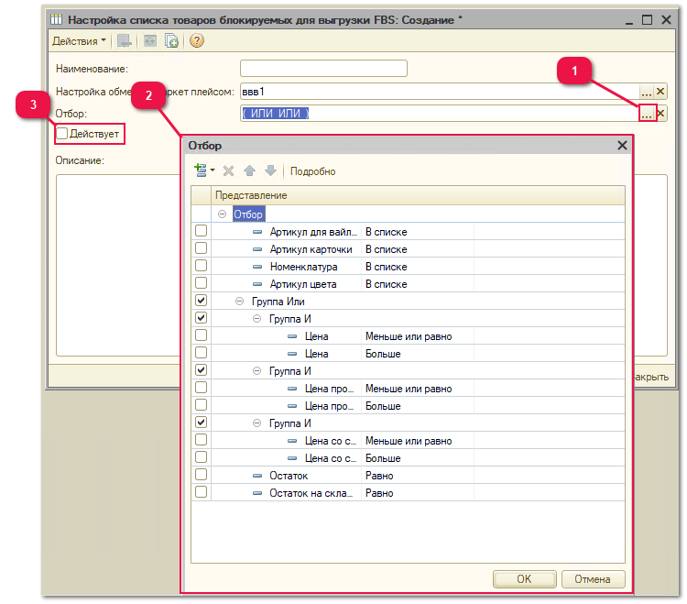Open the dropdown arrow beside the add-element icon
This screenshot has height=604, width=687.
213,170
